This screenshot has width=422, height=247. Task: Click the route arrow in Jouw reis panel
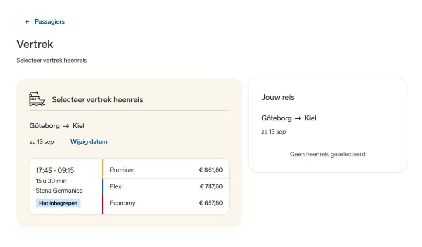coord(298,118)
